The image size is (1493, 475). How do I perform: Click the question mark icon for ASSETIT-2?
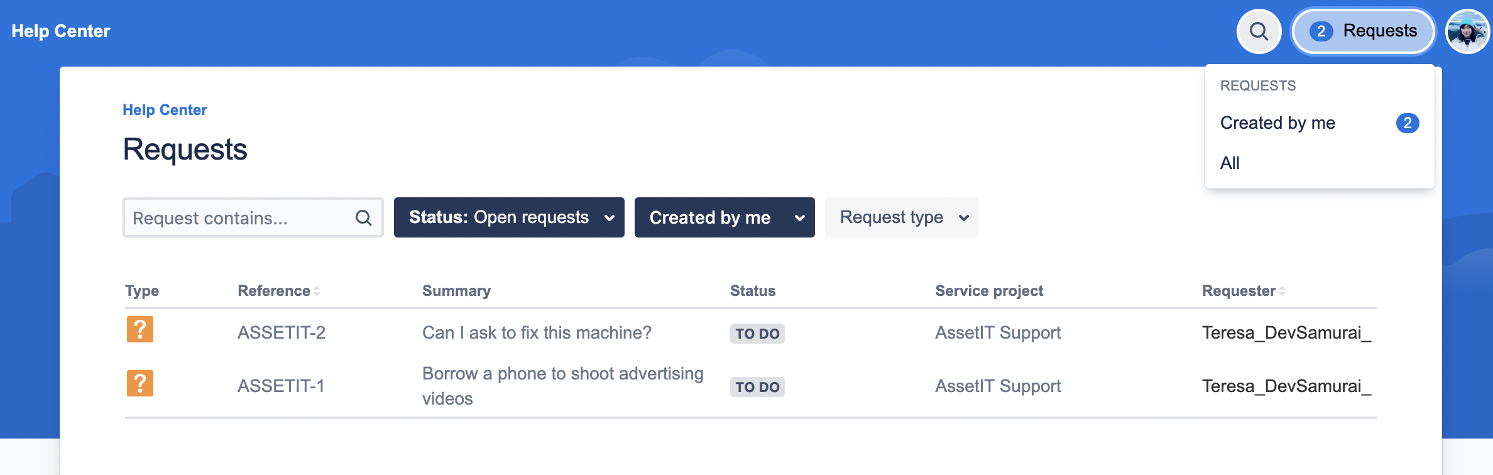(139, 329)
